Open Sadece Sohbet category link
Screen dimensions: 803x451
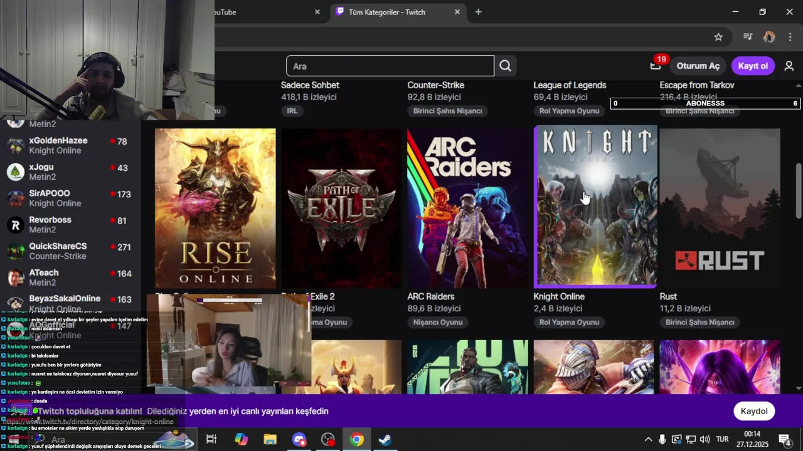(310, 85)
